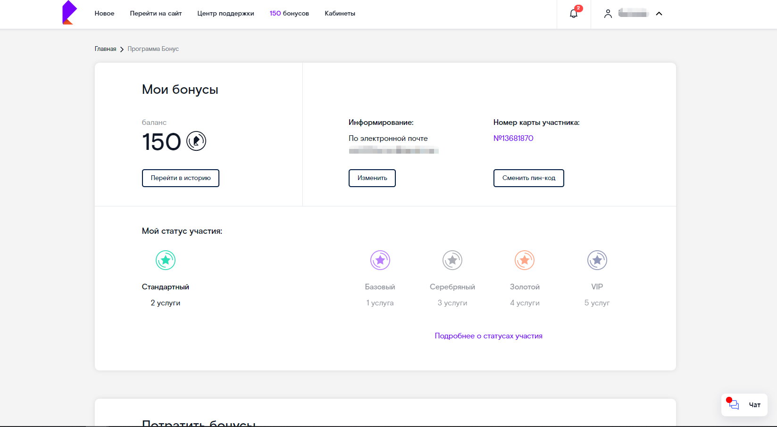Click the member card number №13681870
Screen dimensions: 777x427
(x=513, y=138)
